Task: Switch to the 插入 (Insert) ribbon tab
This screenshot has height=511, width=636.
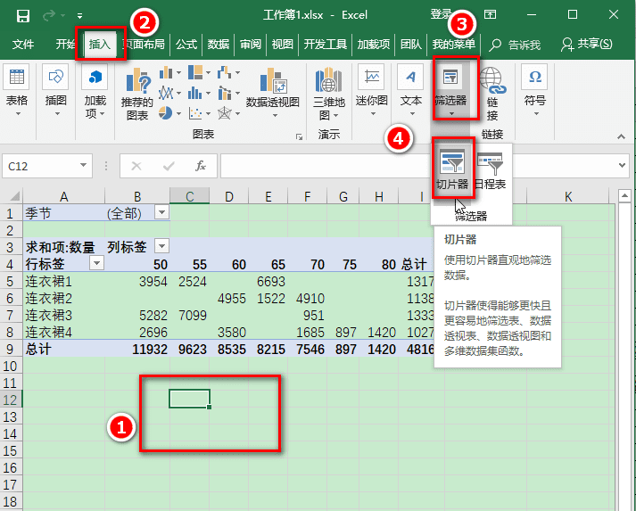Action: (x=100, y=44)
